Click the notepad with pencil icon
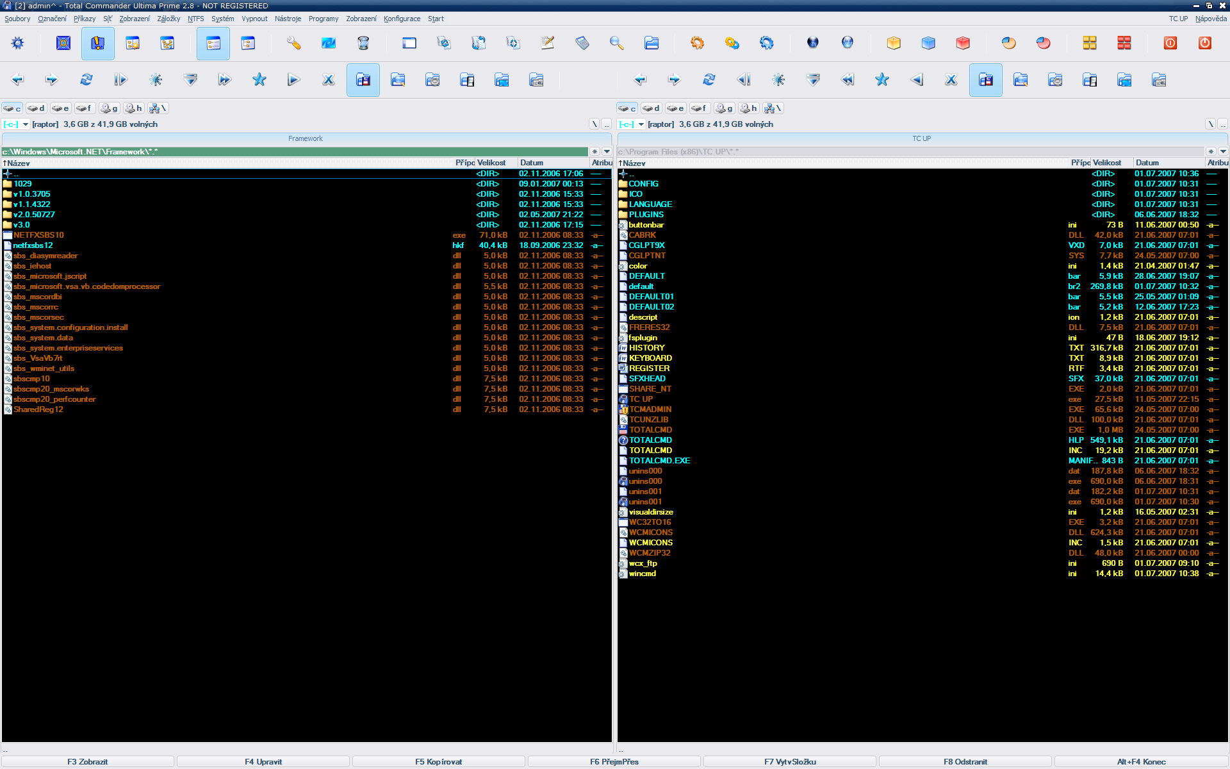The image size is (1230, 769). tap(548, 43)
